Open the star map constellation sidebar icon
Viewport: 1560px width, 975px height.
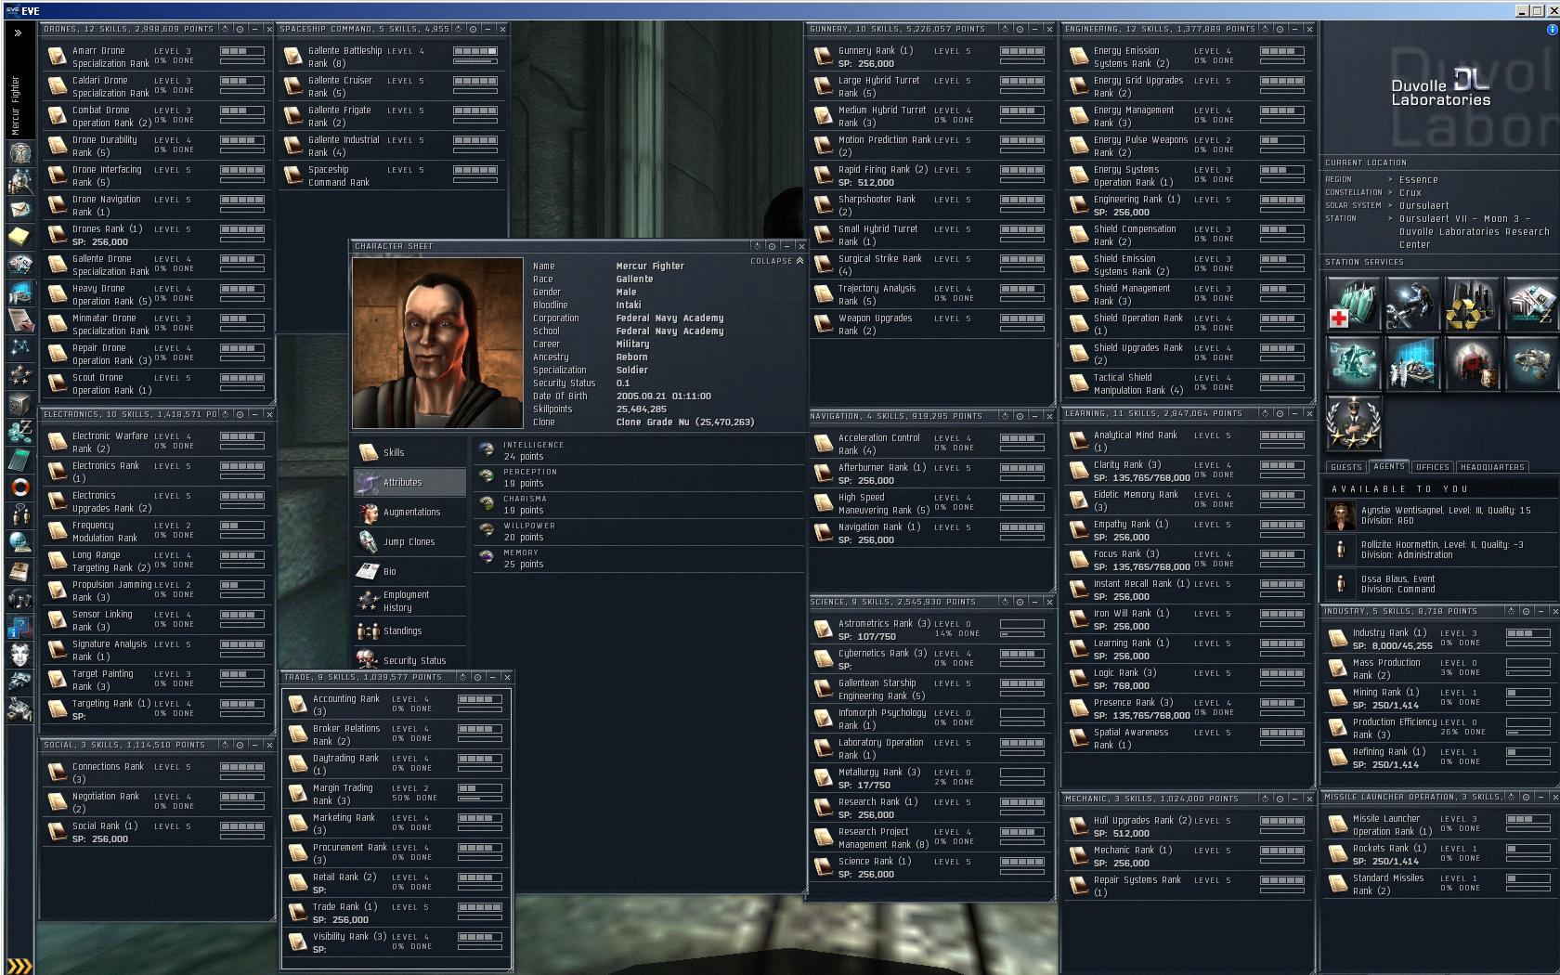pyautogui.click(x=20, y=348)
